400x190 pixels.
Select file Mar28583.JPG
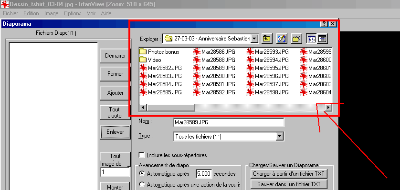161,76
